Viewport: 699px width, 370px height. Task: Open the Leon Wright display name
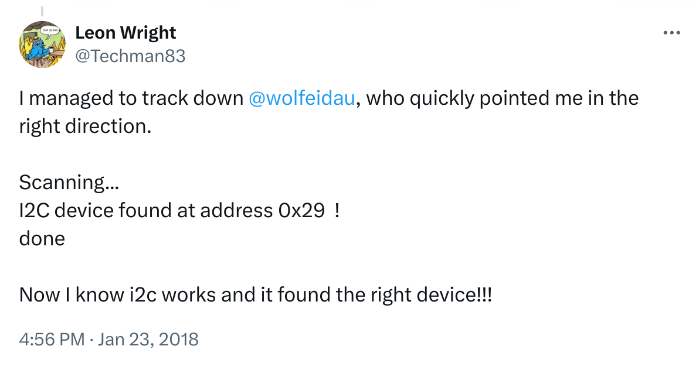[x=125, y=32]
